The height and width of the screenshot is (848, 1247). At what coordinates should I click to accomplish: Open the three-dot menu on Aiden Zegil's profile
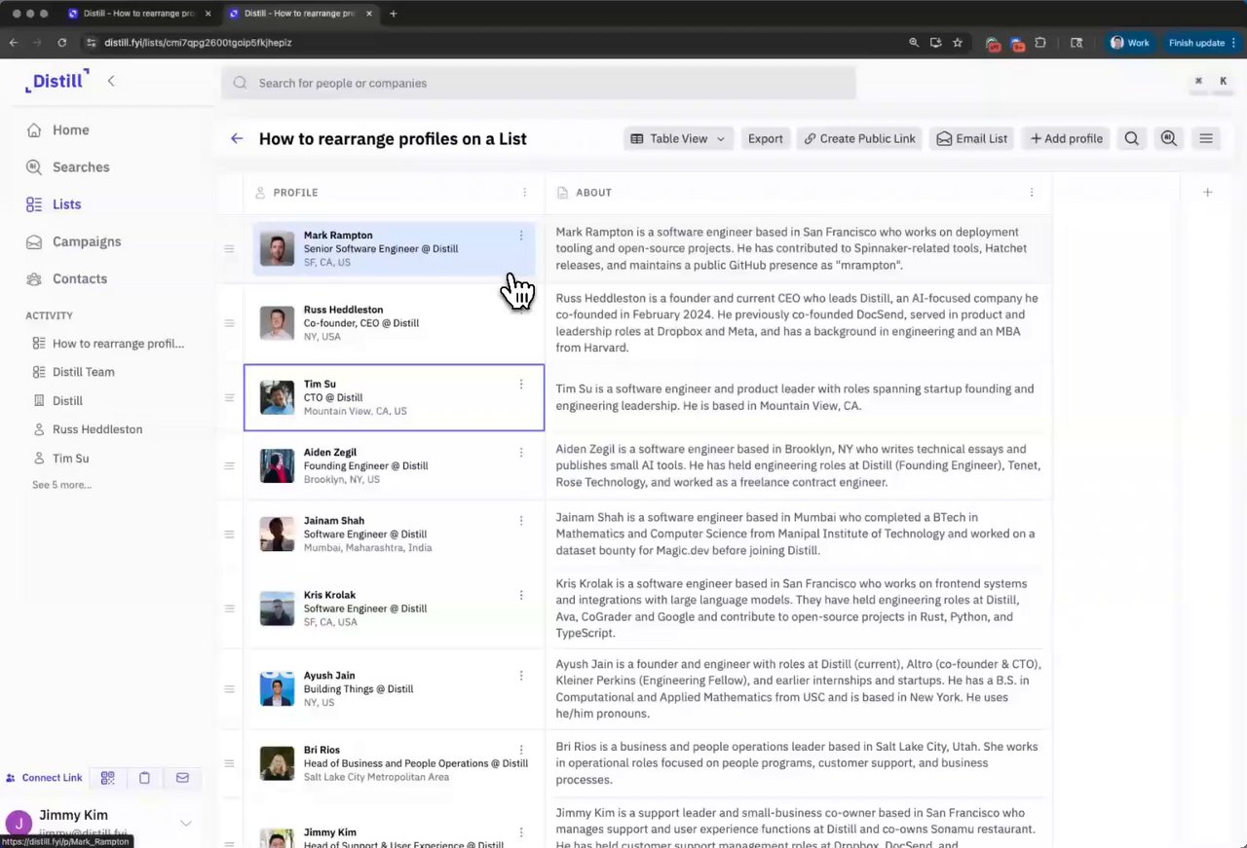tap(521, 452)
